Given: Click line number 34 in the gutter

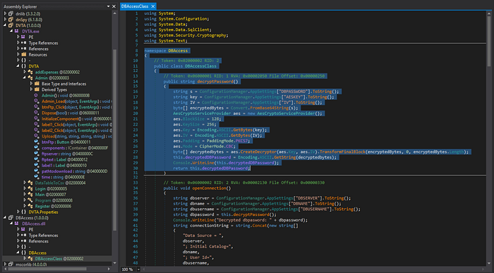Looking at the screenshot, I should pos(135,188).
